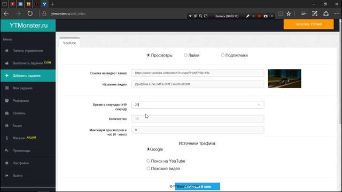The image size is (342, 192).
Task: Click the Время в секундах input field
Action: point(198,105)
